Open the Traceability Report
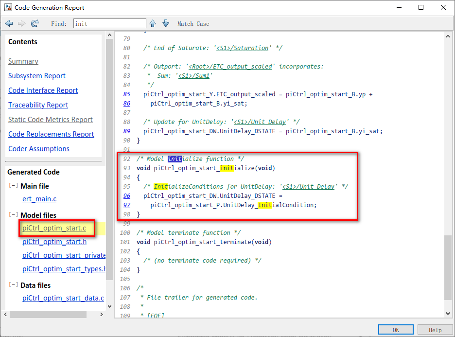Image resolution: width=455 pixels, height=337 pixels. [38, 105]
